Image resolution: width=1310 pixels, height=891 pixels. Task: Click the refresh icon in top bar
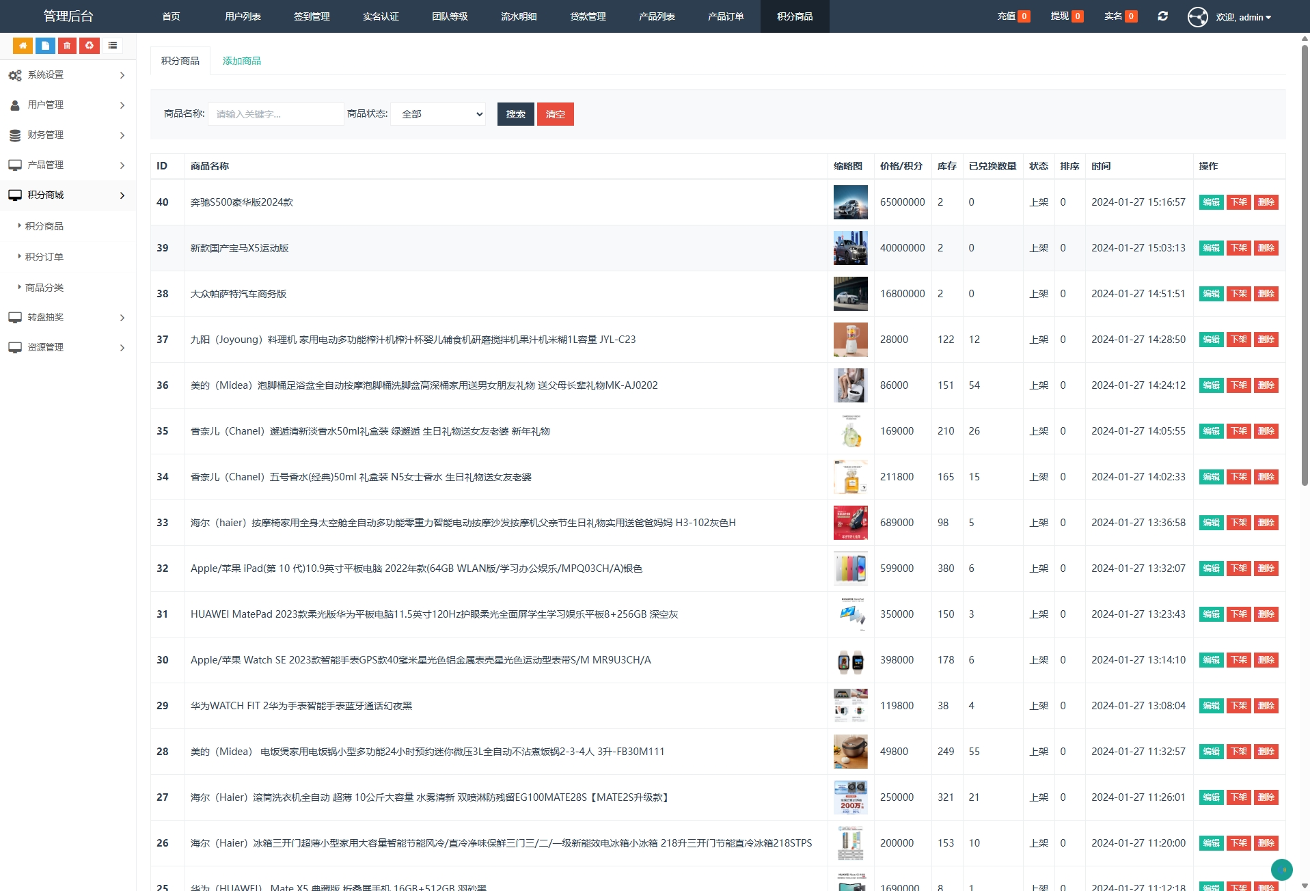(x=1162, y=16)
